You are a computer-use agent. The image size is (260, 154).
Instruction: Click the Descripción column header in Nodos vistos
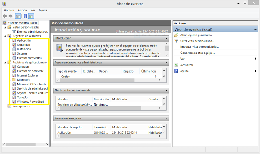coord(101,99)
